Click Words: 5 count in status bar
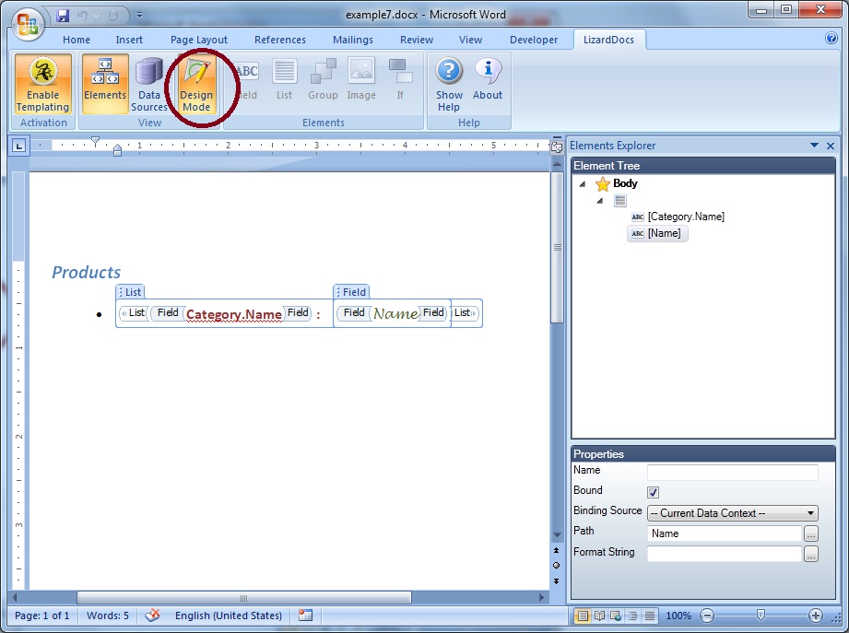Screen dimensions: 849x633 [108, 615]
